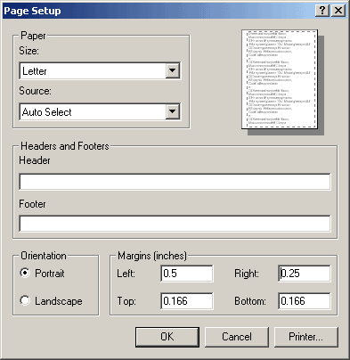Screen dimensions: 350x360
Task: Confirm settings with the OK button
Action: [167, 337]
